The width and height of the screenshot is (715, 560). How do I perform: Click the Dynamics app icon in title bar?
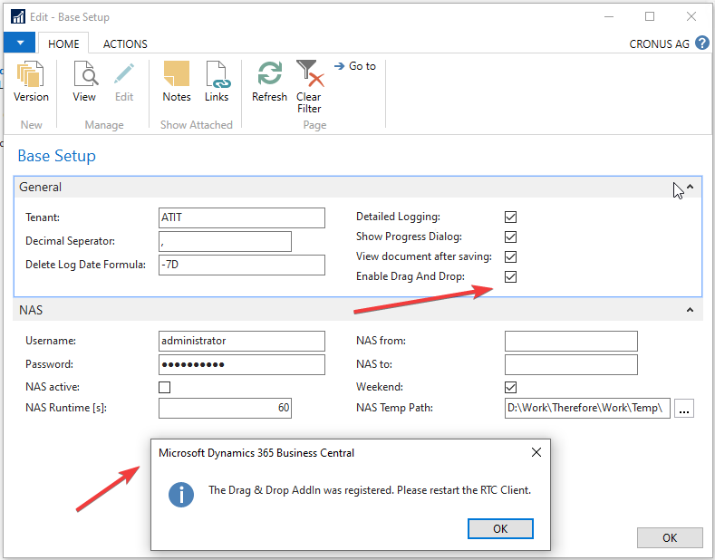coord(18,17)
